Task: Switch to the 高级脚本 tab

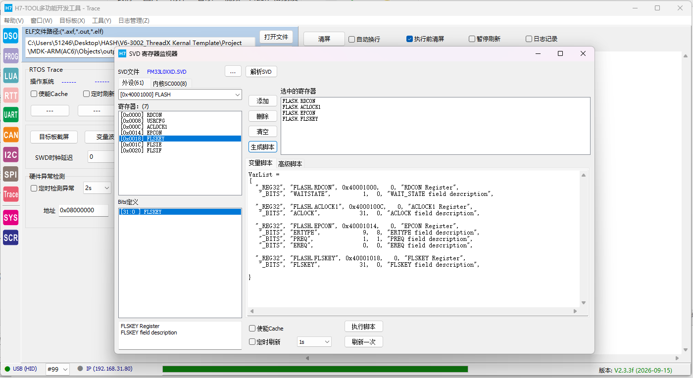Action: pos(290,164)
